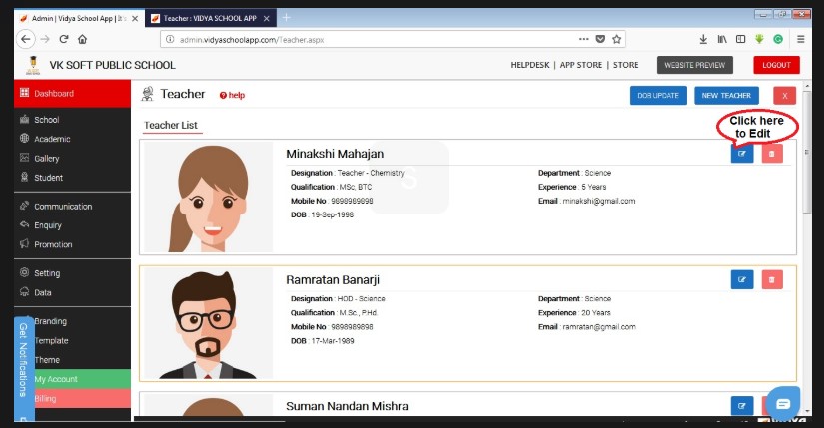Open the STORE link
824x428 pixels.
coord(626,65)
